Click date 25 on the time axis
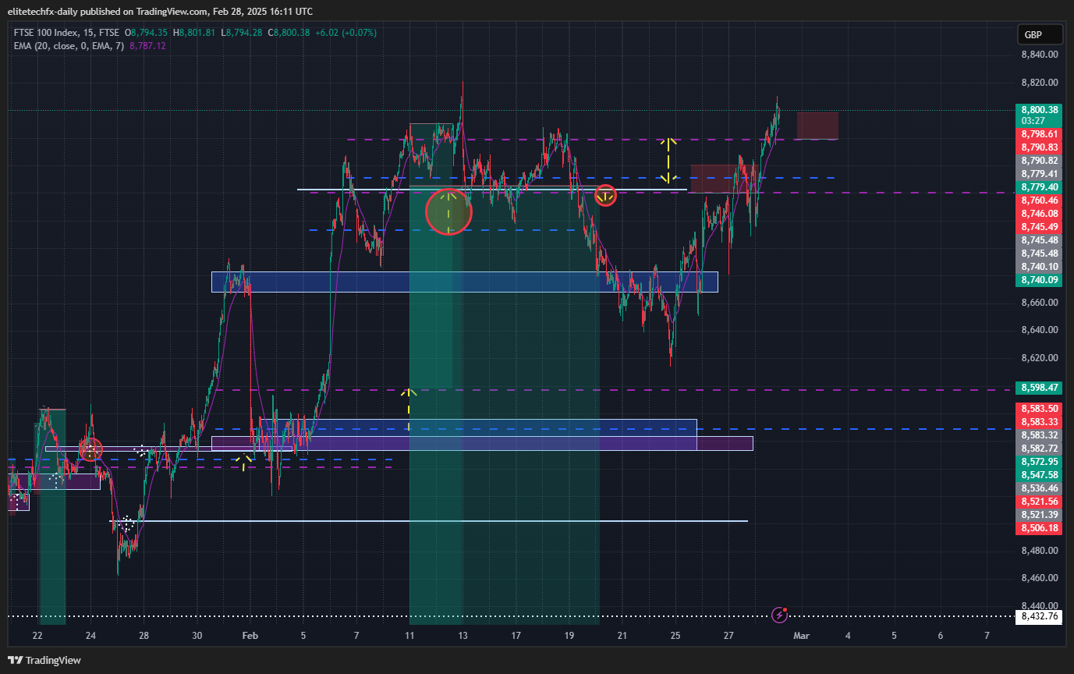This screenshot has width=1074, height=674. click(675, 636)
